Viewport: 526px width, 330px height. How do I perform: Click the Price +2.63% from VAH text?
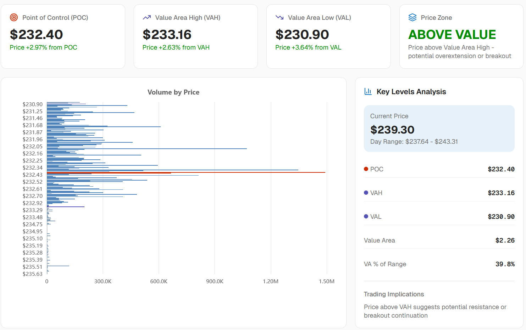(x=176, y=47)
